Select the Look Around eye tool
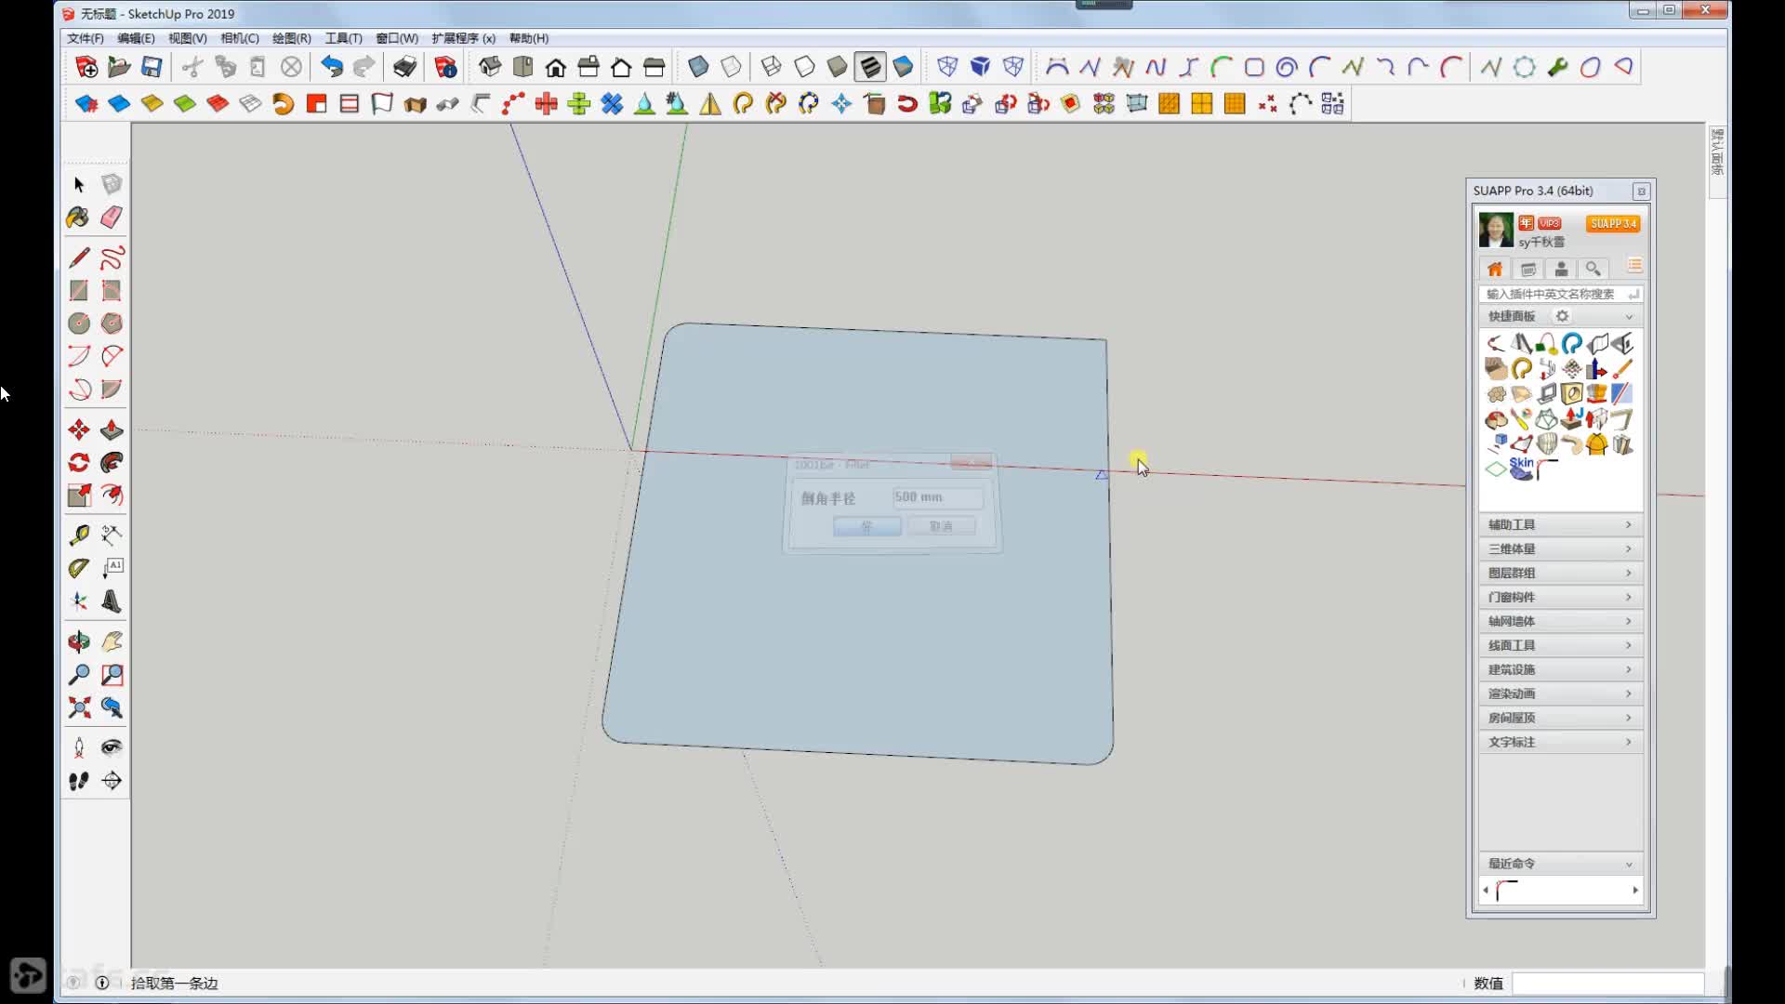This screenshot has width=1785, height=1004. 112,747
